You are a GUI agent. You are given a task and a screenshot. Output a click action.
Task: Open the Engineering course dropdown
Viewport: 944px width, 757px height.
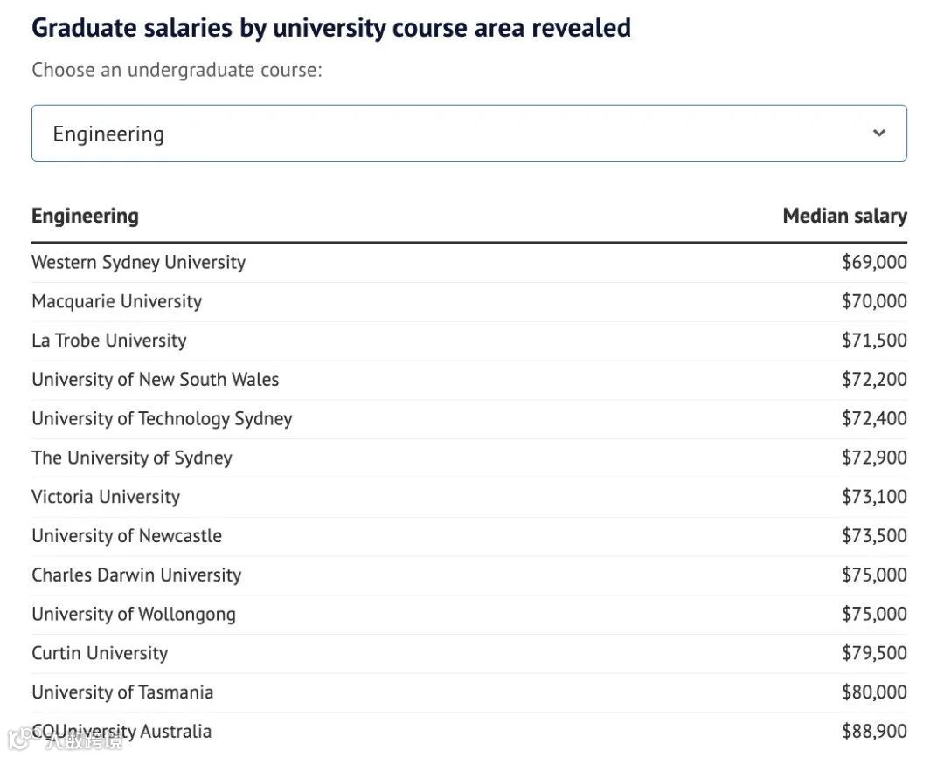point(469,134)
